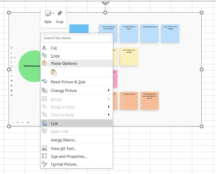The image size is (216, 174).
Task: Choose Assign Macro... entry
Action: point(77,140)
